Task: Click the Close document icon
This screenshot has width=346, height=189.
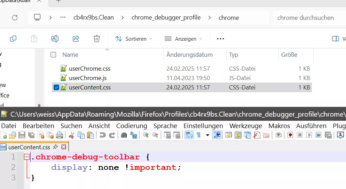Action: coord(41,135)
